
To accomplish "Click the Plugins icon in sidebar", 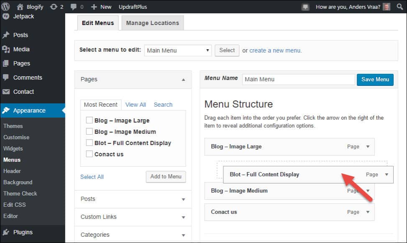I will coord(6,232).
